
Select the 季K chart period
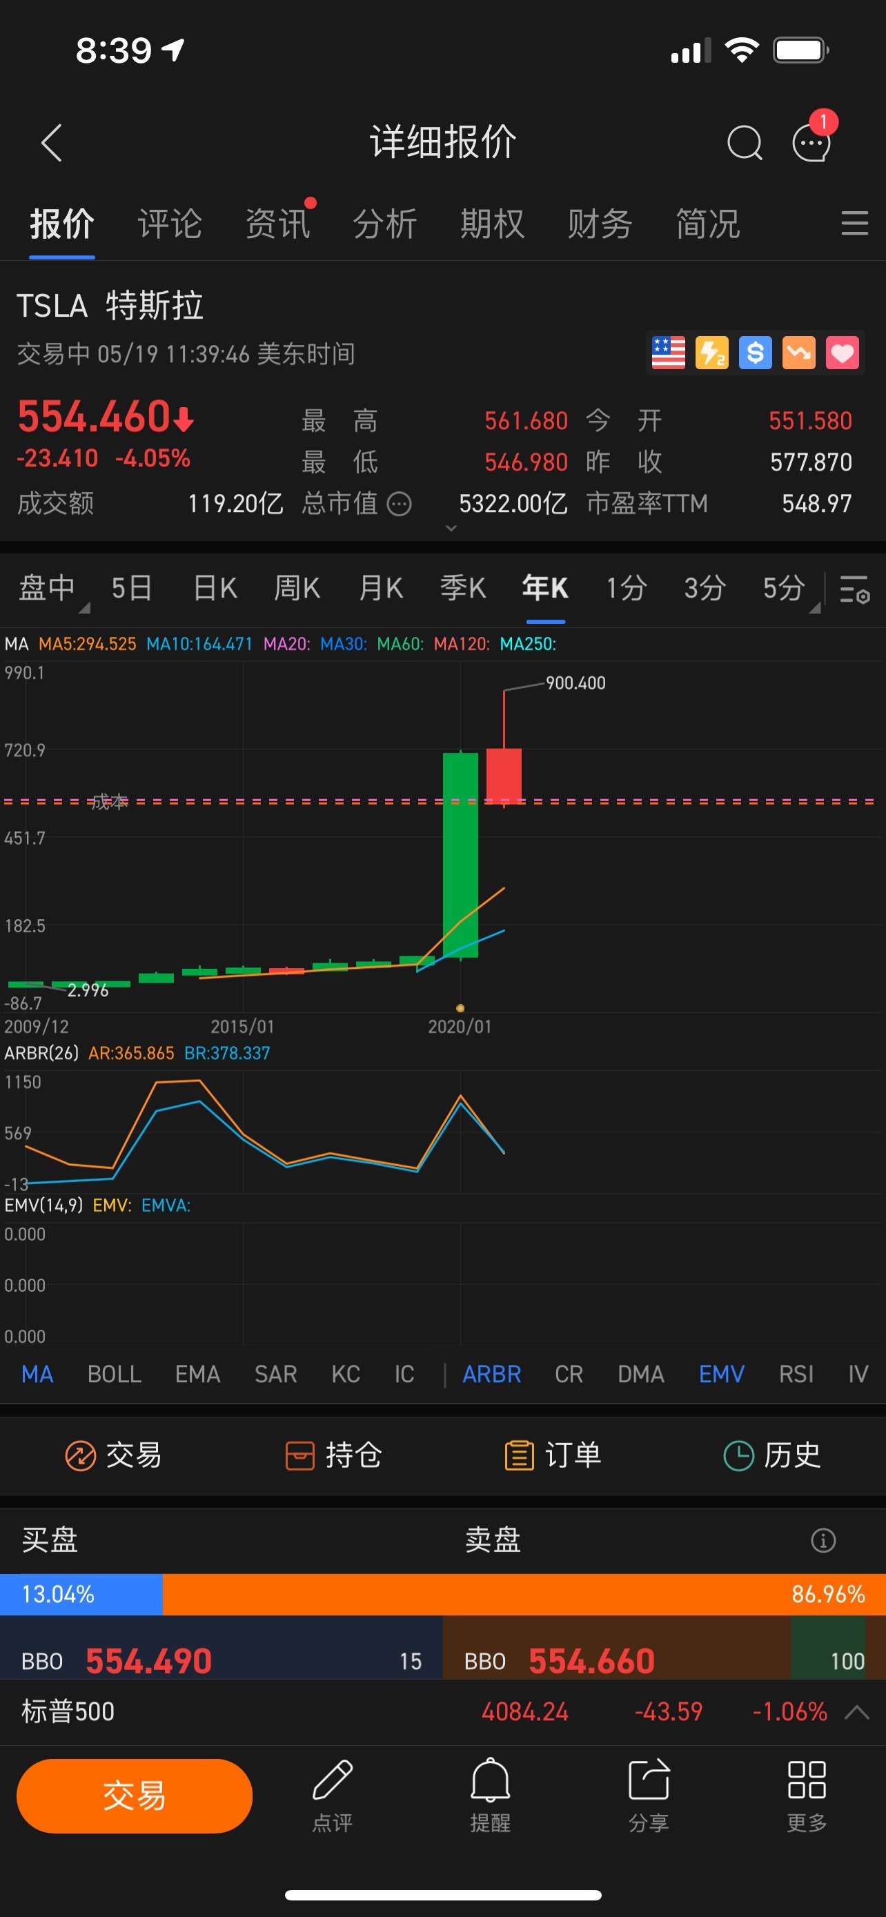pyautogui.click(x=463, y=589)
